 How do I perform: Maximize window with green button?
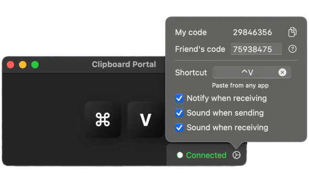35,65
